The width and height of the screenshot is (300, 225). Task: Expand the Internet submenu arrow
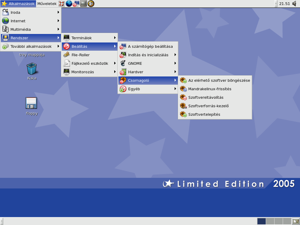(x=58, y=21)
